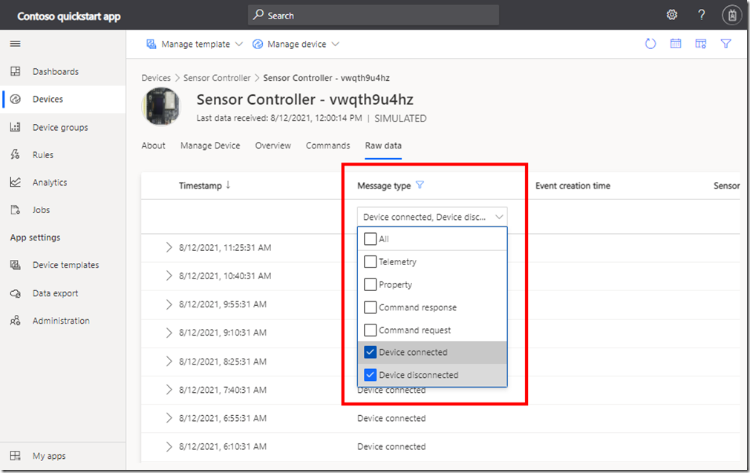Click the Analytics chart icon in sidebar
The width and height of the screenshot is (750, 473).
click(x=16, y=182)
